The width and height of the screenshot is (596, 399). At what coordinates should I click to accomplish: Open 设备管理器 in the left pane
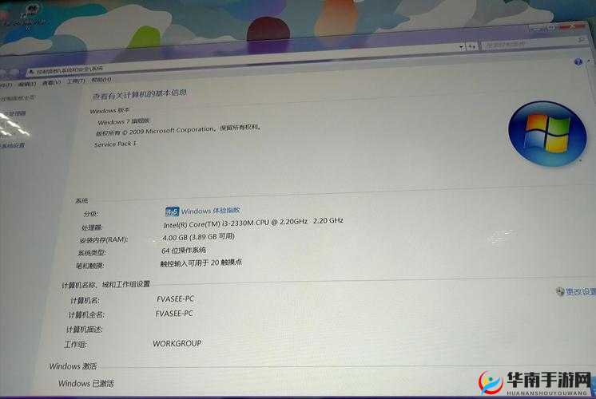click(13, 113)
